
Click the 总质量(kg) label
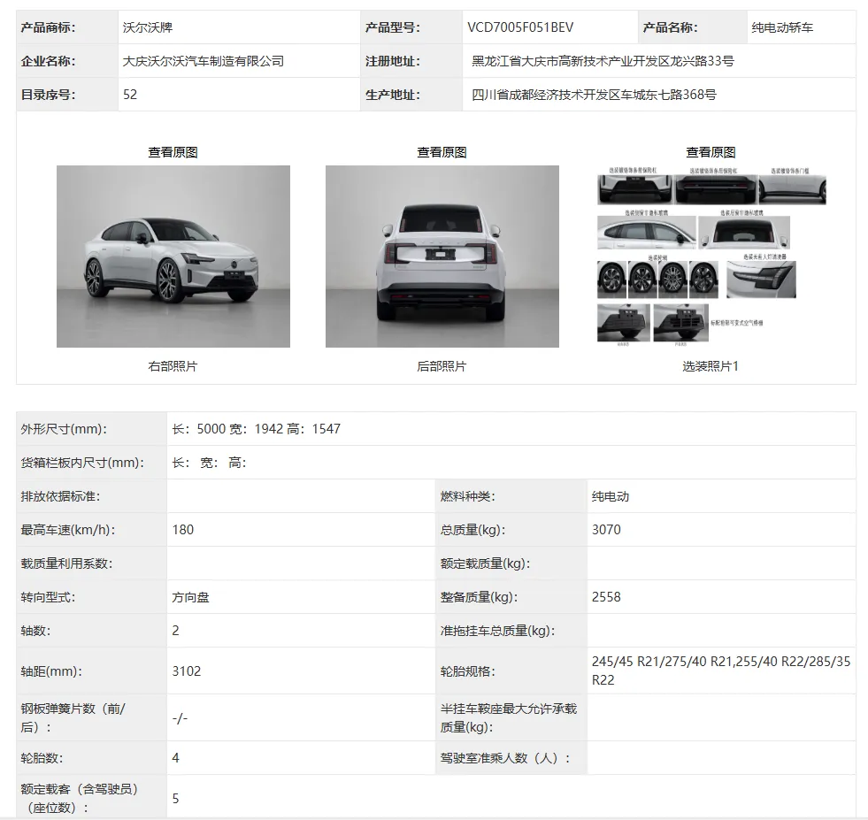[x=473, y=530]
